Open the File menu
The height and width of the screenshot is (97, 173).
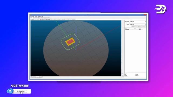pos(31,16)
